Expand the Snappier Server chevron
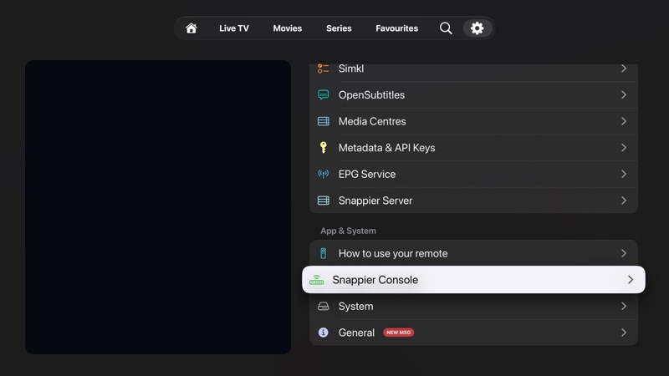The height and width of the screenshot is (376, 669). point(624,201)
